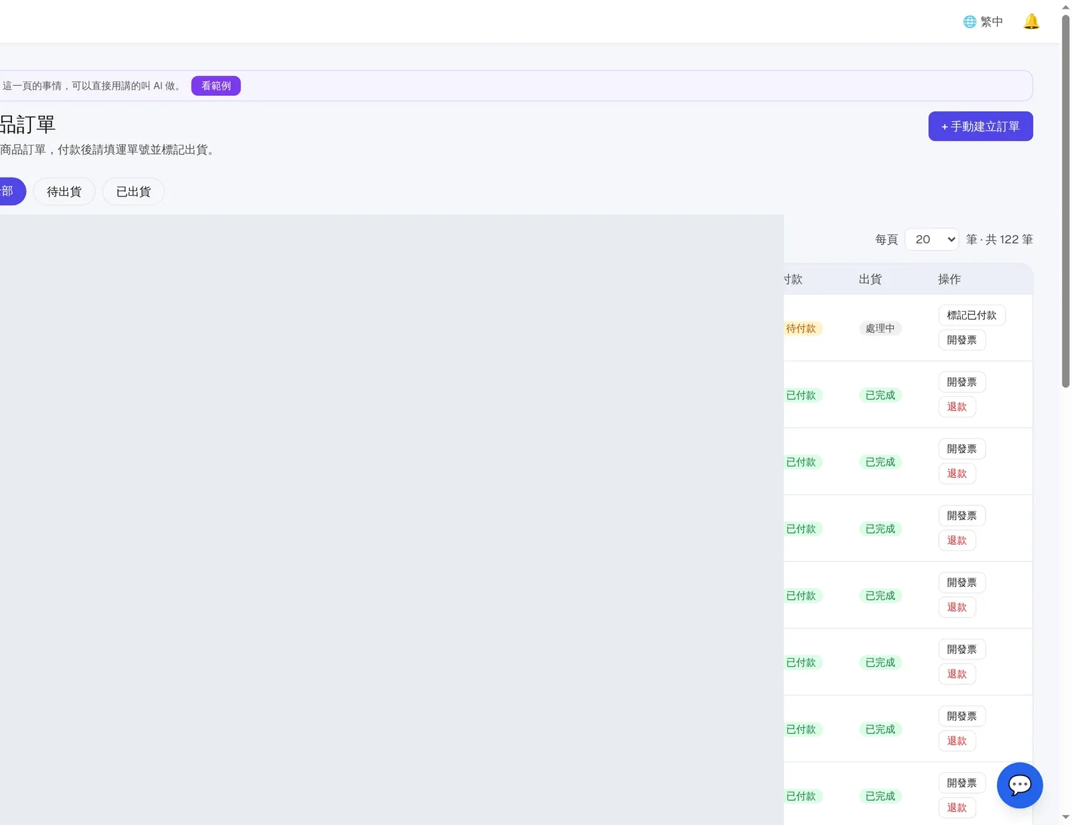
Task: Click the 看範例 button
Action: tap(216, 86)
